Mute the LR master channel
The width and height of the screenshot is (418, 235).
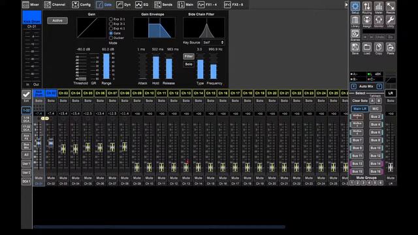tap(391, 178)
